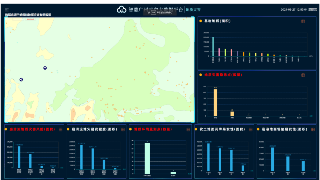The height and width of the screenshot is (180, 320).
Task: Click the tallest bar in 崩滑流地灾易发程度 chart
Action: [x=81, y=157]
